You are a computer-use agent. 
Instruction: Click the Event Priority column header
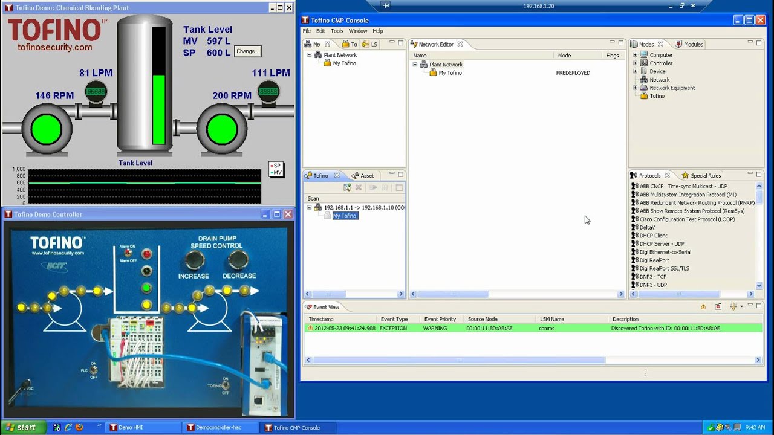440,319
